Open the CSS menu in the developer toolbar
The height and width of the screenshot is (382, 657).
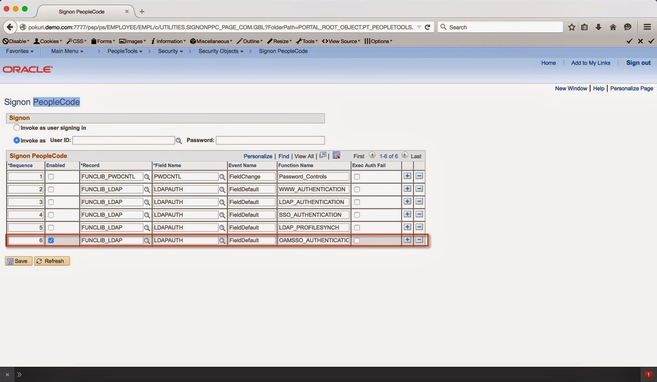[76, 41]
